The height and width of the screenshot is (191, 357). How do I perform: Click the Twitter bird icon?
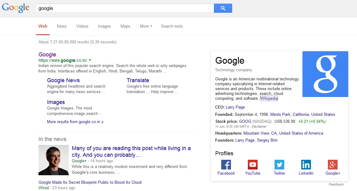pos(279,165)
